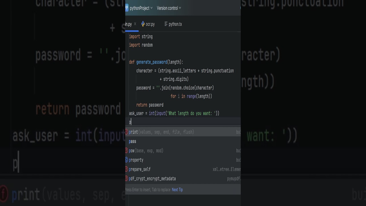Click the 'ask_user = int(input(' line
The width and height of the screenshot is (366, 206).
(174, 113)
